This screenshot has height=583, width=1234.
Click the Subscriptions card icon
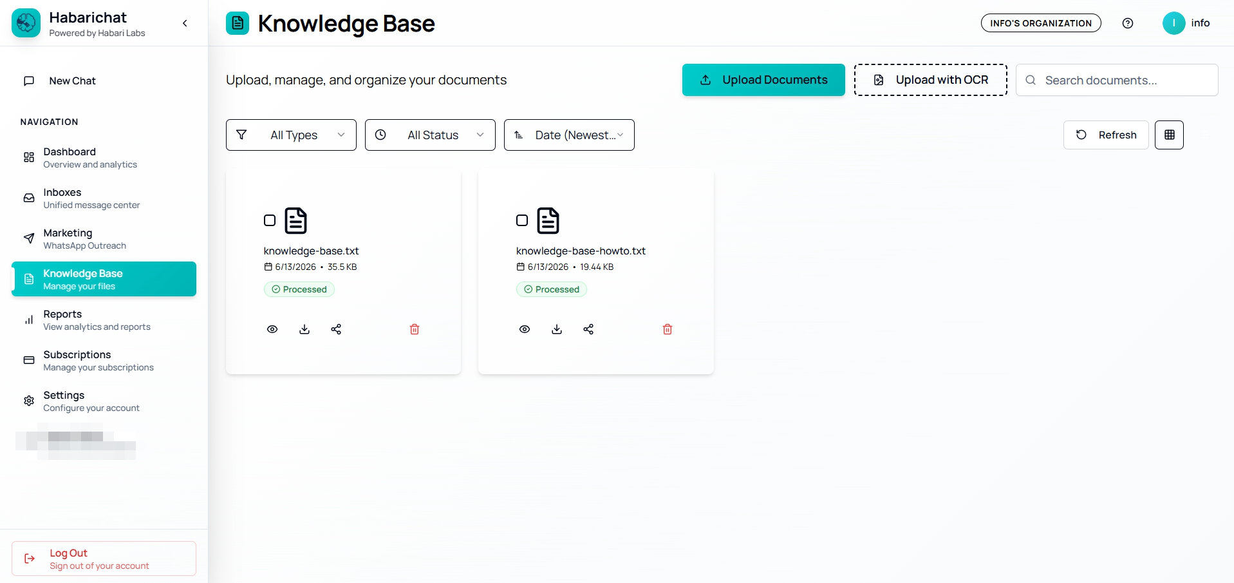click(x=29, y=360)
